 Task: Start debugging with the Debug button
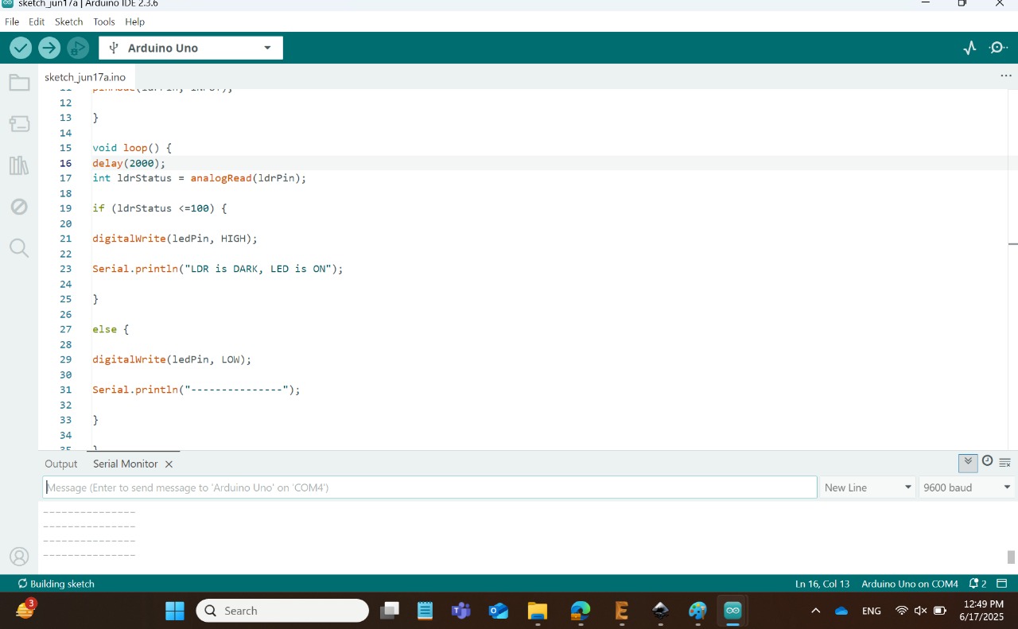click(x=78, y=48)
